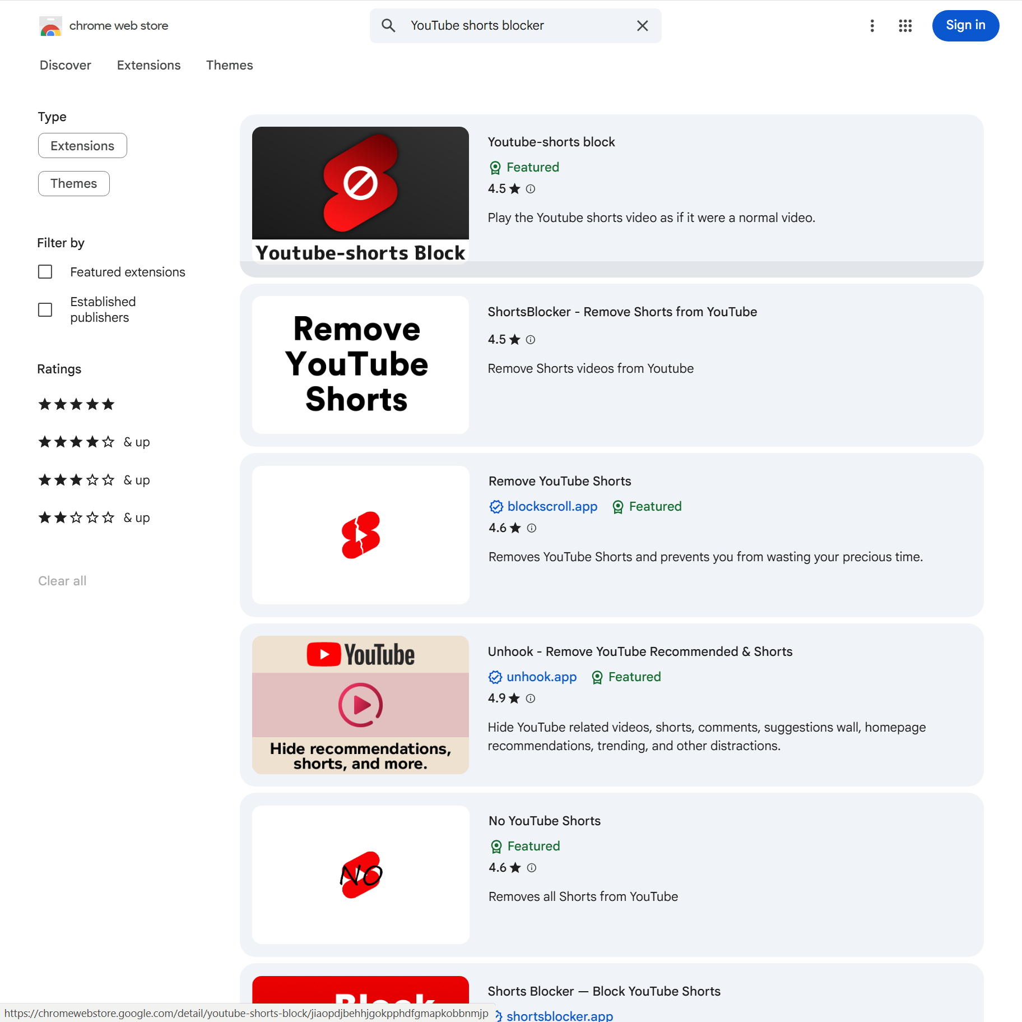Click description 'Removes all Shorts from YouTube'
Viewport: 1022px width, 1022px height.
coord(583,896)
